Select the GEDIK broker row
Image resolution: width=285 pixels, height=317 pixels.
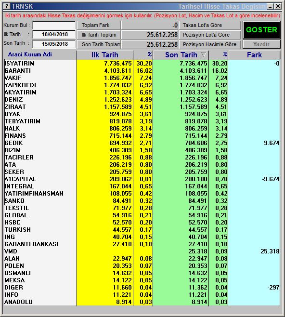tap(142, 143)
